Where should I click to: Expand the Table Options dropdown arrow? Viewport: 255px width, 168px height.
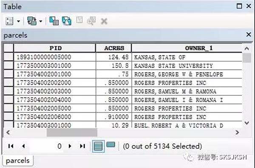19,21
